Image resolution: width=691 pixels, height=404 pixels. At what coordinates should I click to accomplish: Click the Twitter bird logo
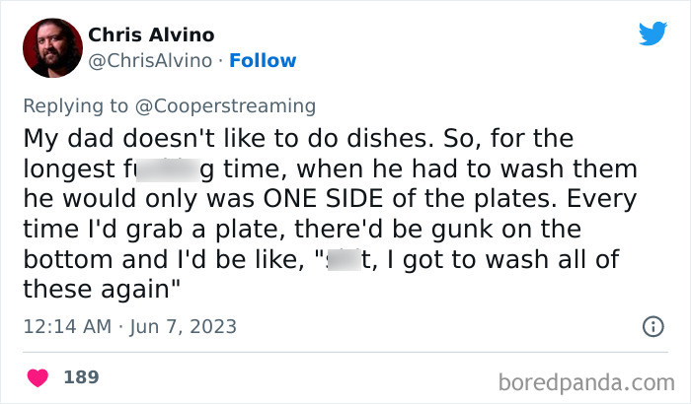pos(653,34)
